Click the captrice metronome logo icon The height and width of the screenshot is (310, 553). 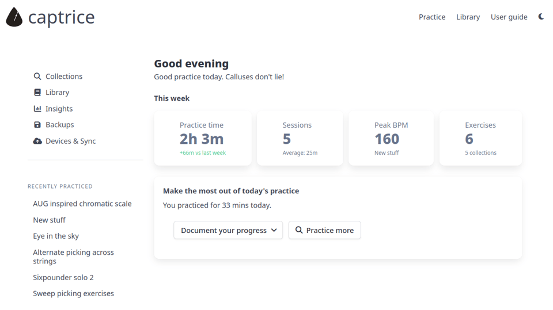coord(14,17)
